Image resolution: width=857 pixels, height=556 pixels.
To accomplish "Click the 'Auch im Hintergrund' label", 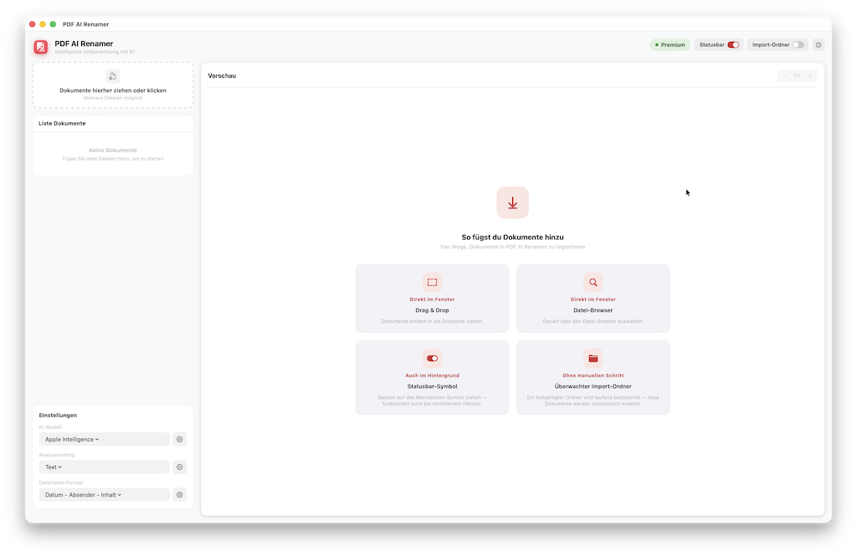I will pos(433,375).
